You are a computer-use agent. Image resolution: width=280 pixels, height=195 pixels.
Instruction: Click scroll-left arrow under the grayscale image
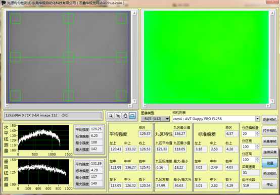pyautogui.click(x=7, y=106)
